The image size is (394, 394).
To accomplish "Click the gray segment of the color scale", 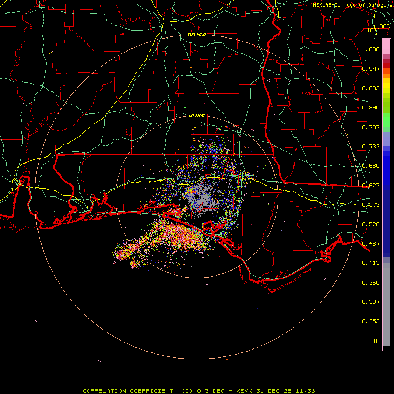I will (x=387, y=305).
